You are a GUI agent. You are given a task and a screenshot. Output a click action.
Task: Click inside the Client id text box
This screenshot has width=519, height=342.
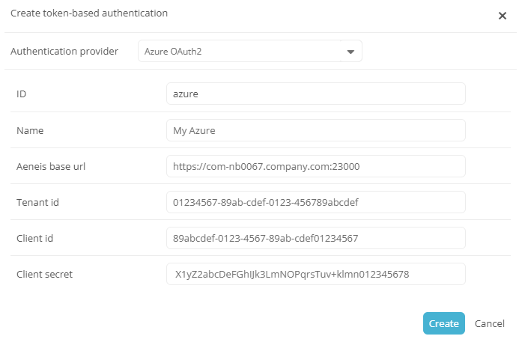tap(315, 238)
